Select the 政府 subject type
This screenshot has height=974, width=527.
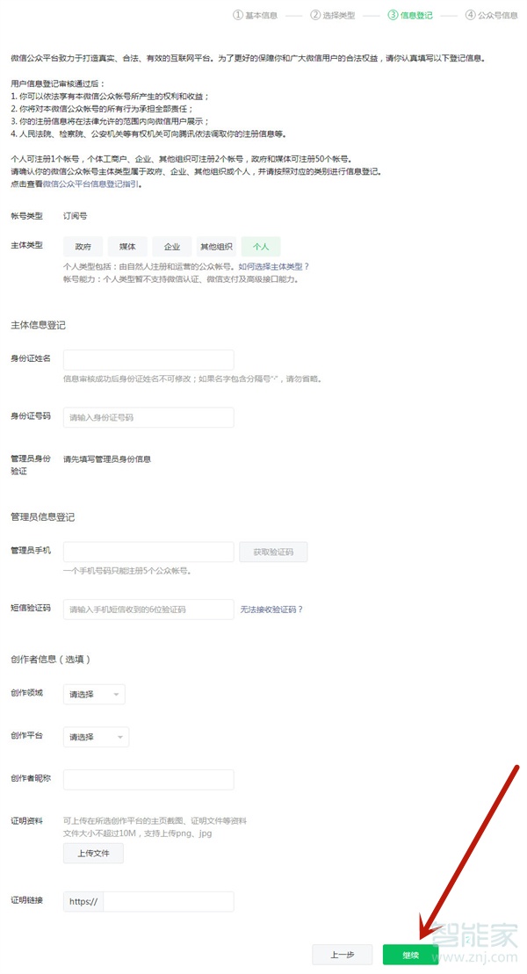click(83, 247)
